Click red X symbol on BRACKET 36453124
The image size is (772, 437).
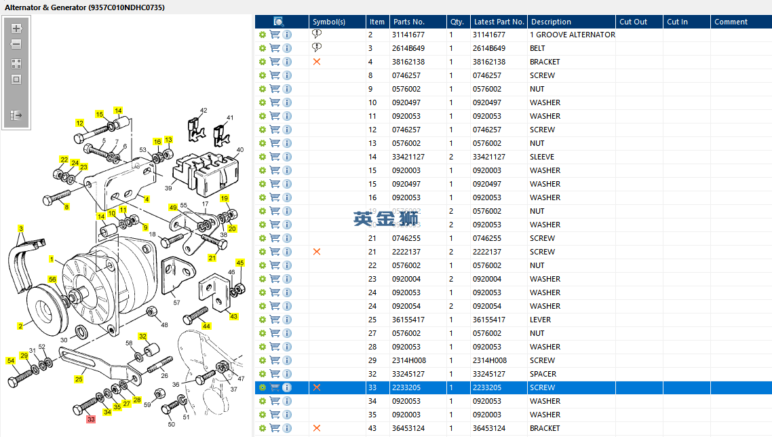[317, 428]
